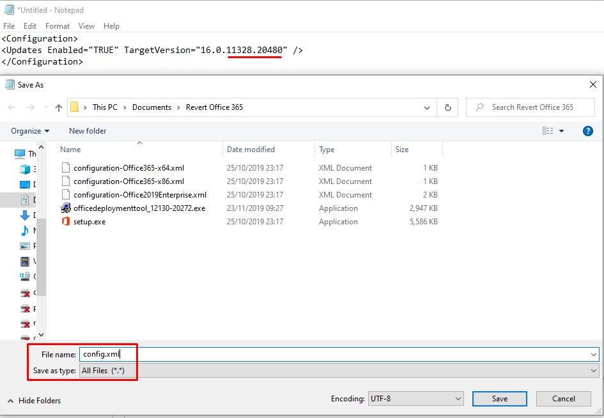Click the Save button
The width and height of the screenshot is (604, 418).
tap(499, 398)
